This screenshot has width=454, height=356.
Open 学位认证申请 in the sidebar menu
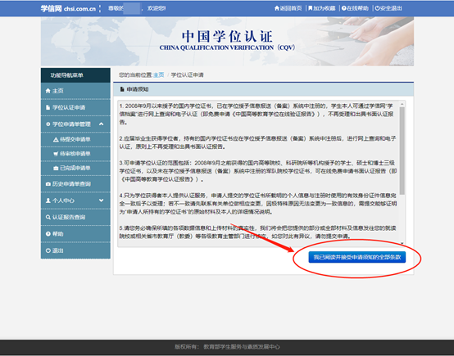coord(75,107)
